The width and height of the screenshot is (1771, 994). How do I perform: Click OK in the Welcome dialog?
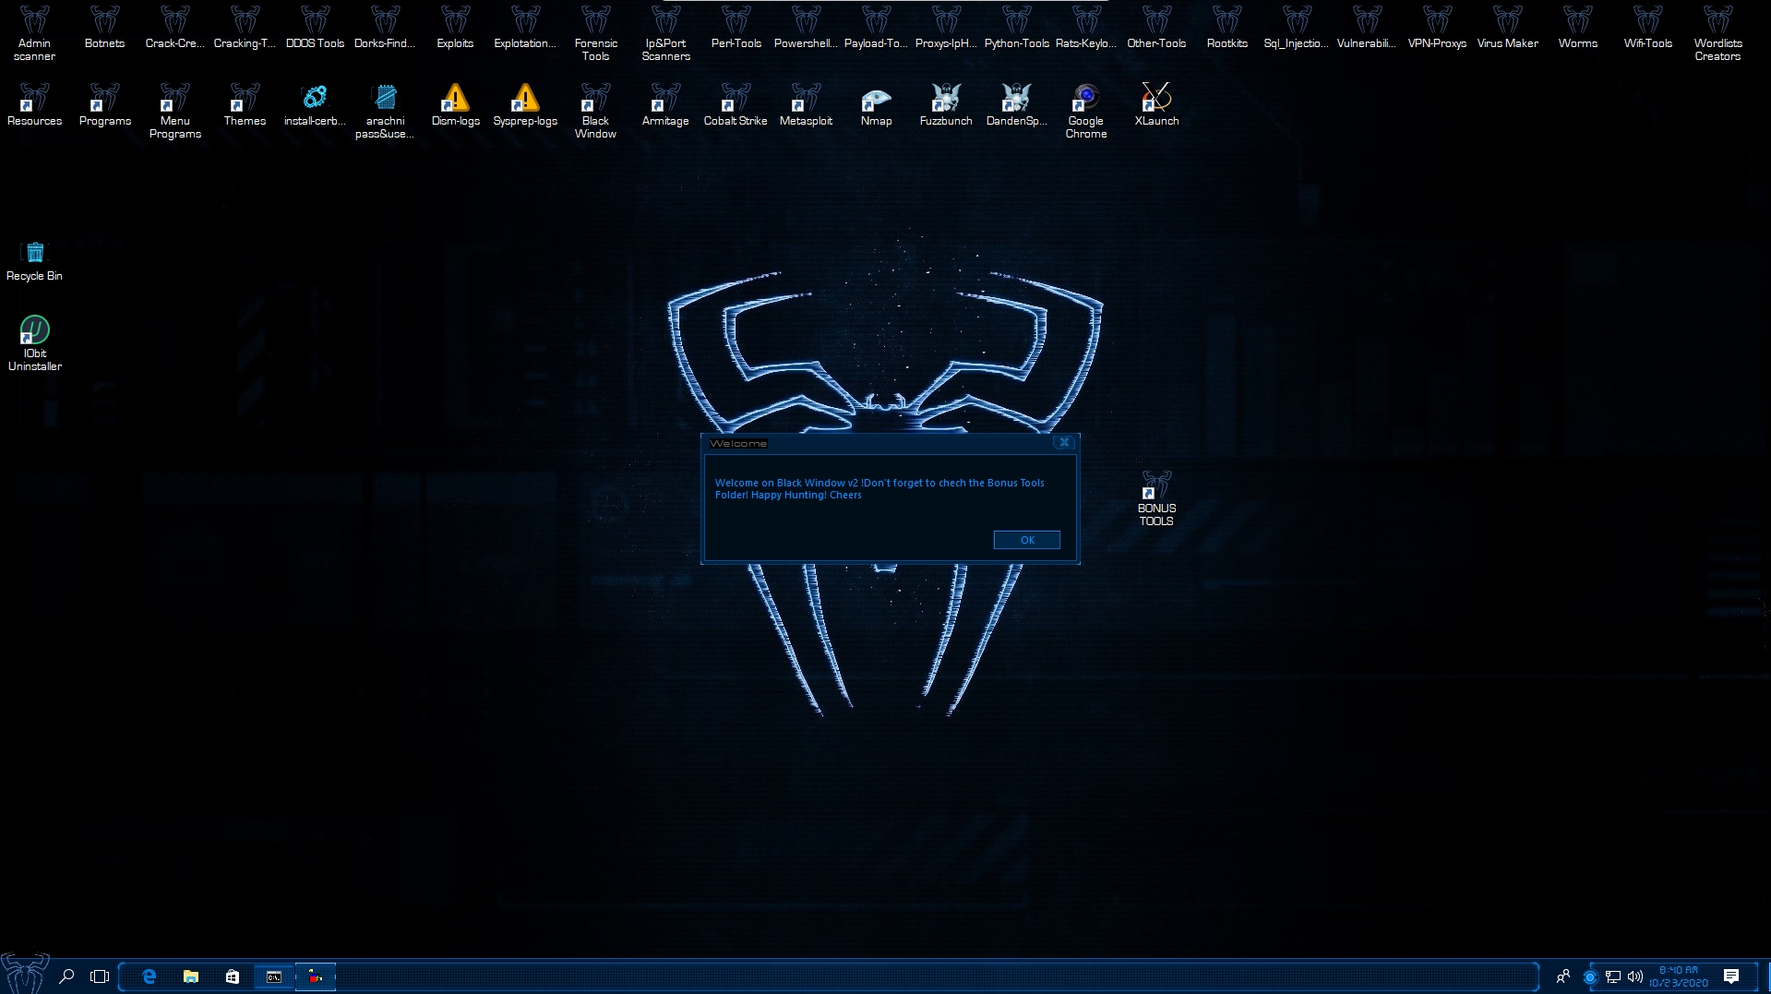click(1026, 540)
